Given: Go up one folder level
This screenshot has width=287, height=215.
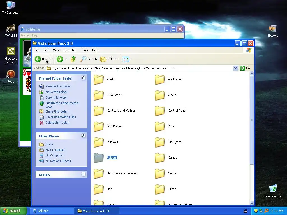Looking at the screenshot, I should coord(73,59).
